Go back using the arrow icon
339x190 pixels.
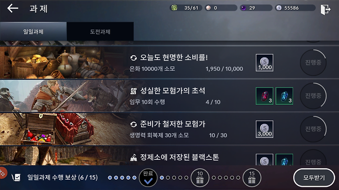pyautogui.click(x=13, y=8)
